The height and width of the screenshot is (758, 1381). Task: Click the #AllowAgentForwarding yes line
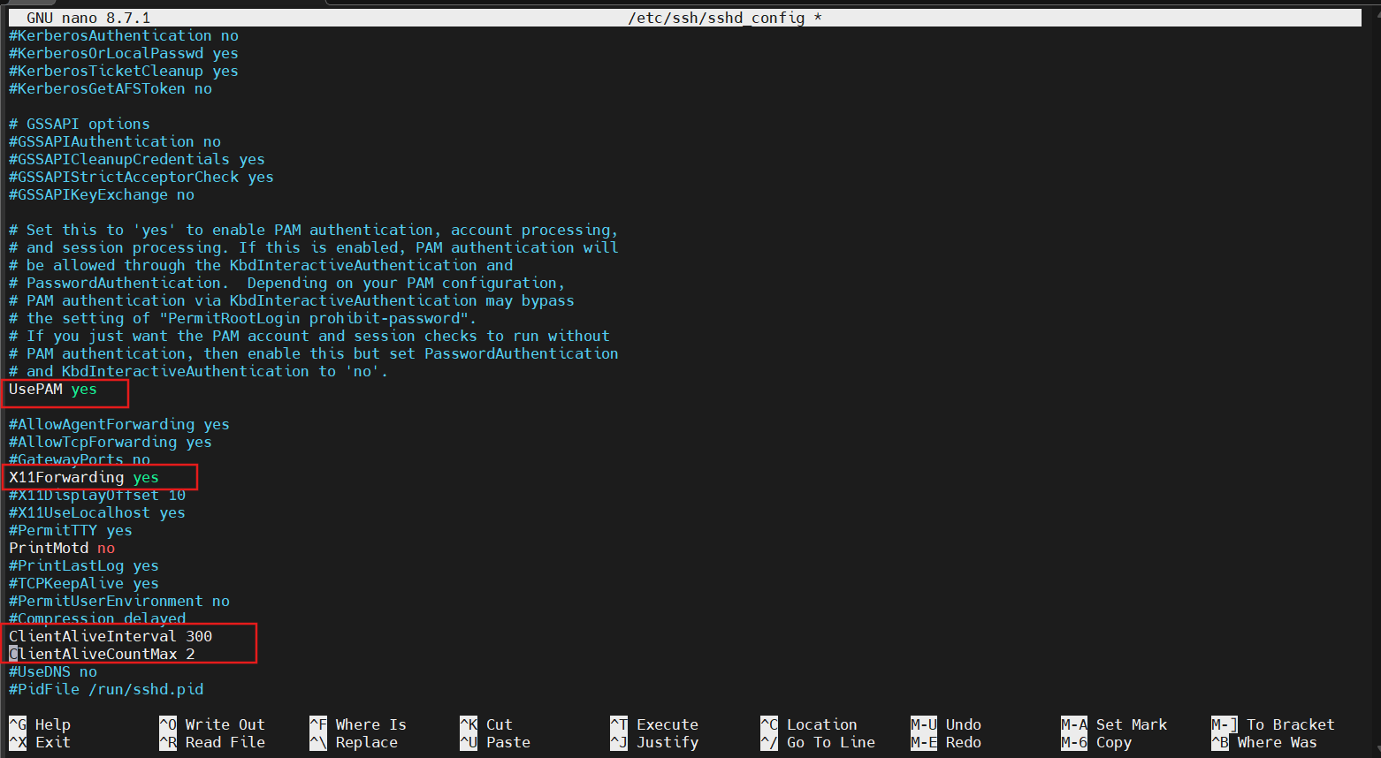pyautogui.click(x=119, y=424)
